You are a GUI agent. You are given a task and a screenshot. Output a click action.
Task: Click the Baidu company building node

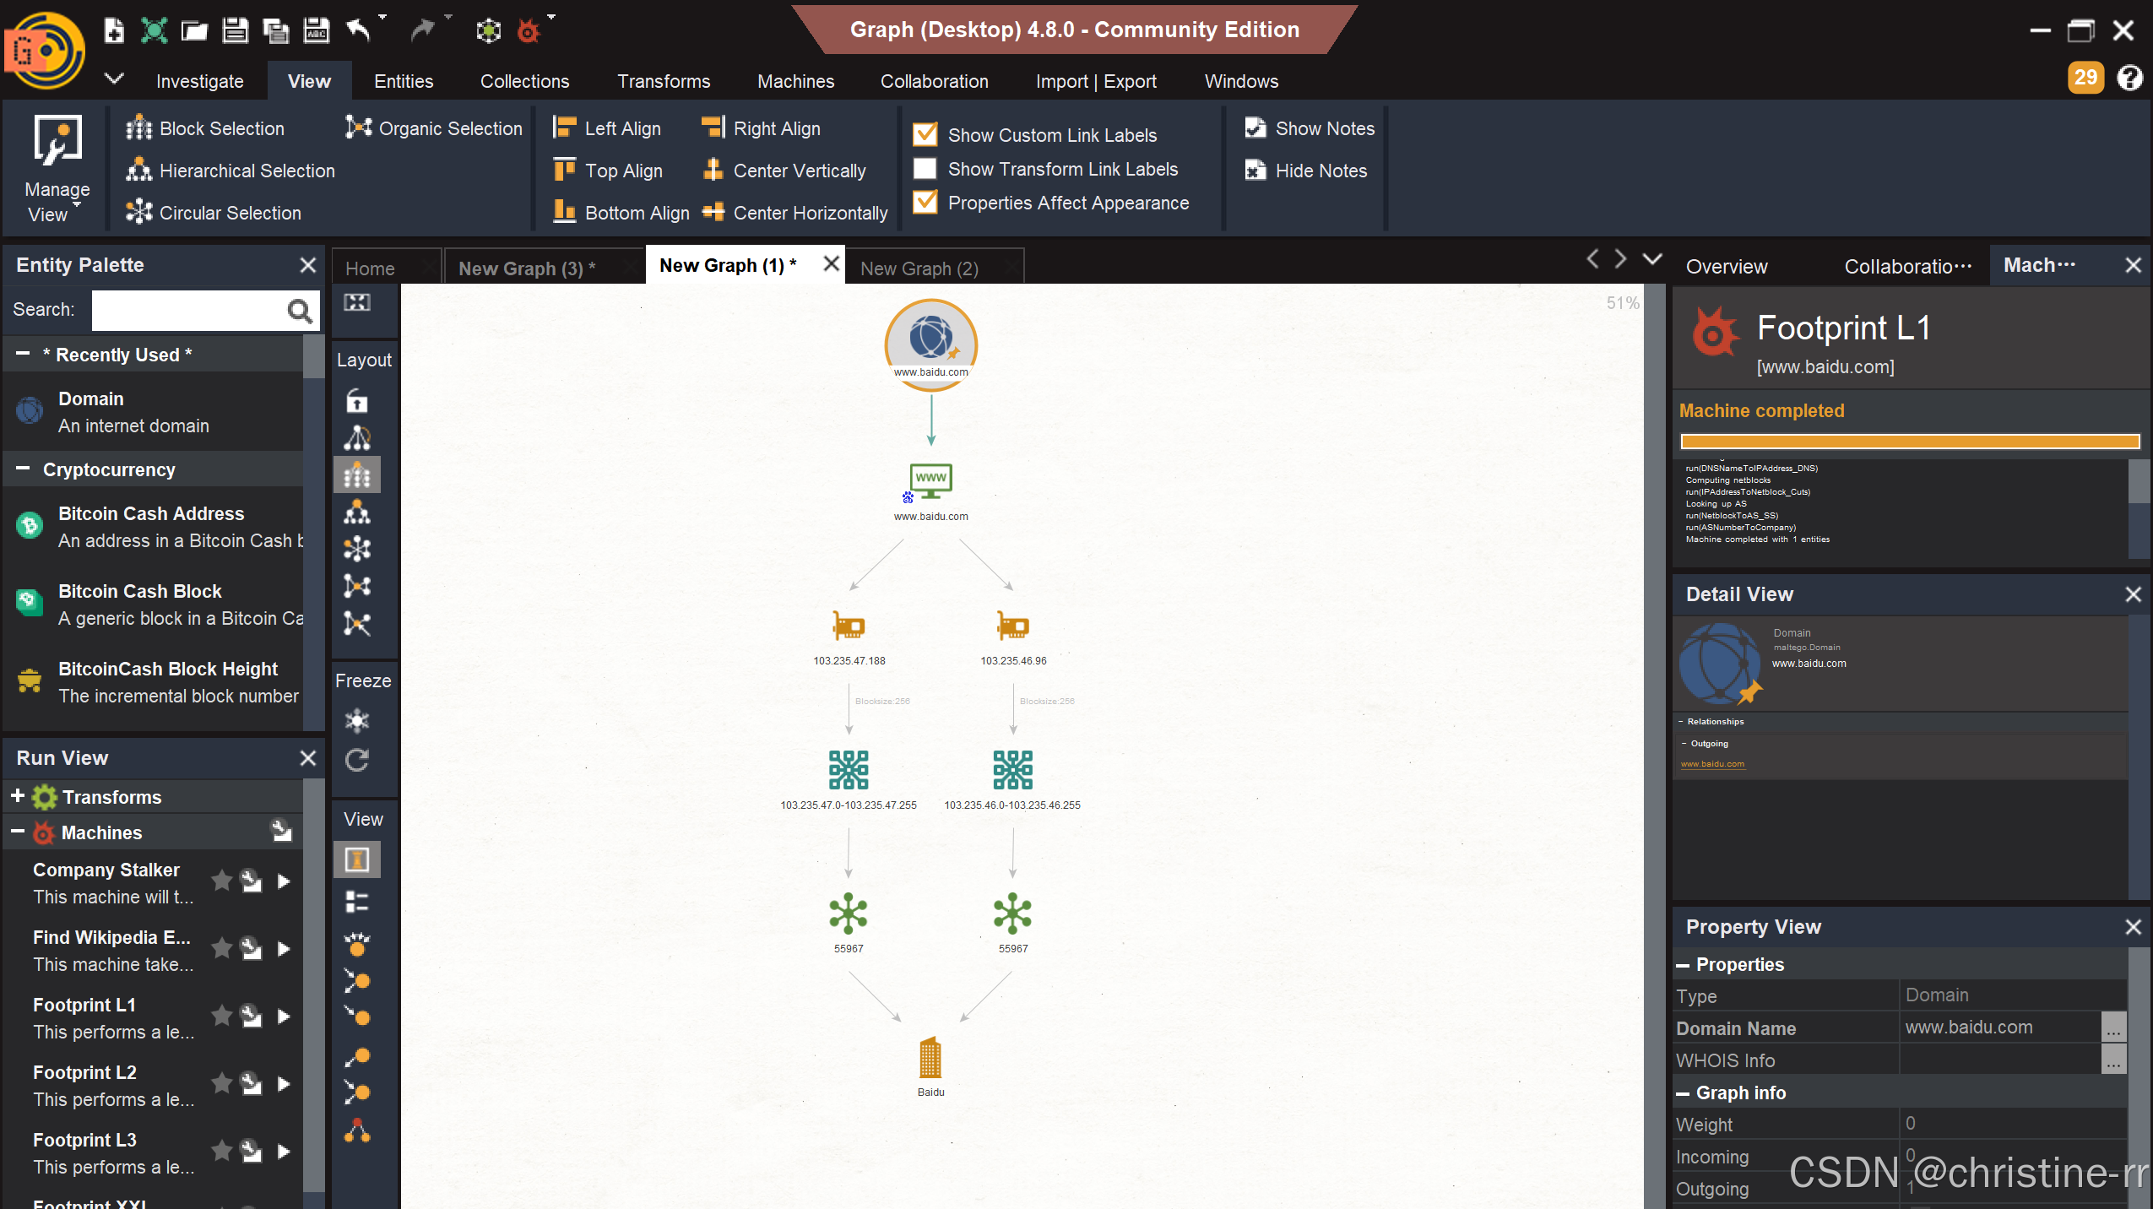click(930, 1059)
